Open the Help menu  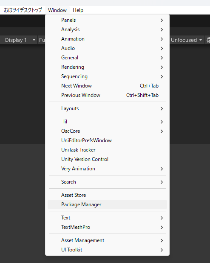pyautogui.click(x=78, y=10)
